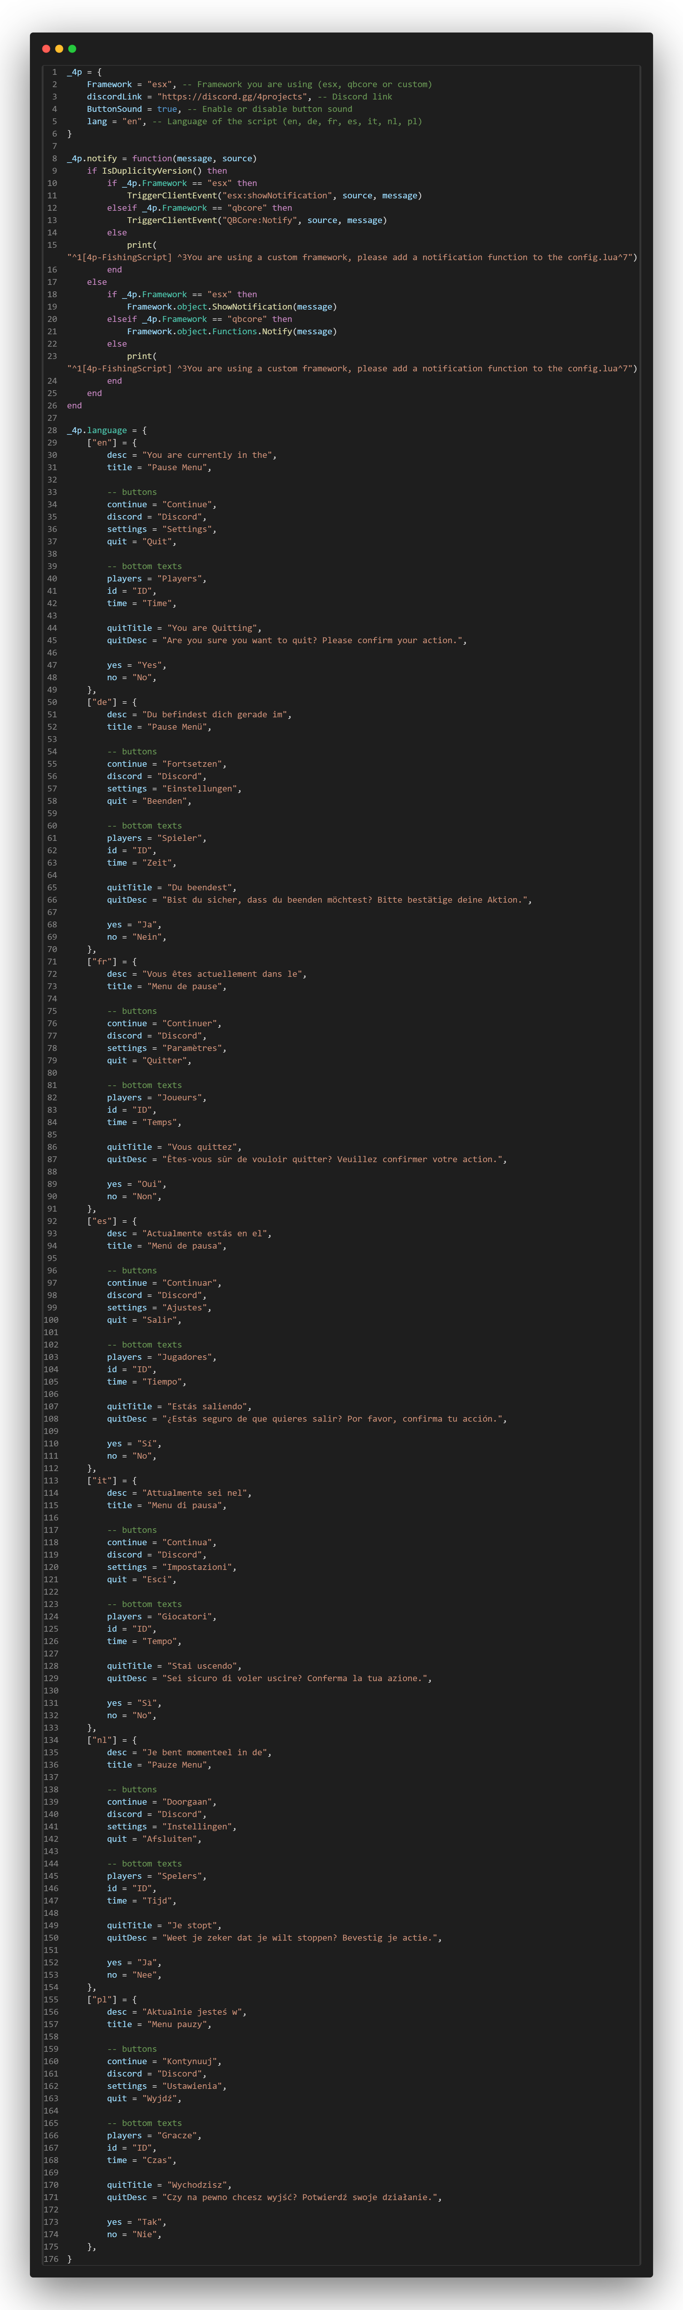Select "You are currently in the" string

207,456
